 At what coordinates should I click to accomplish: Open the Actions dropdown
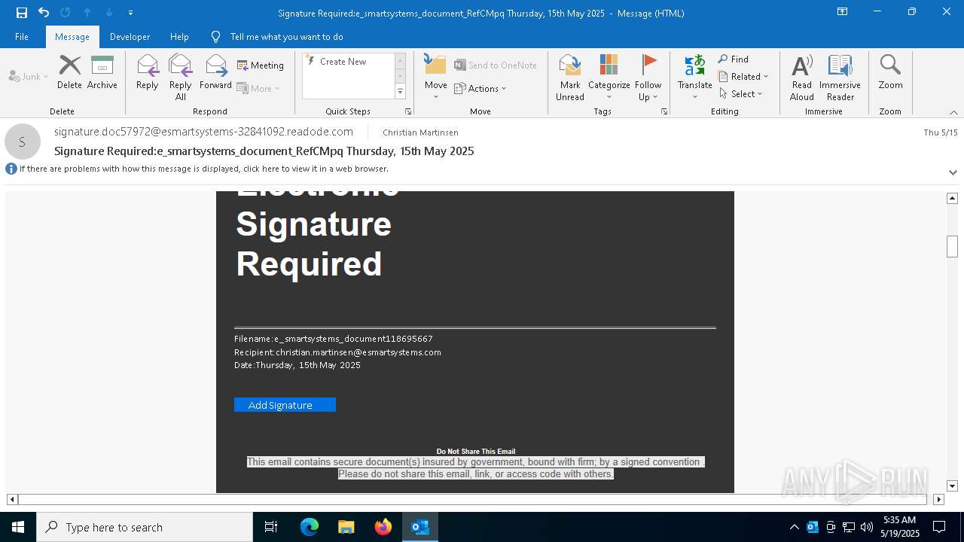tap(480, 88)
